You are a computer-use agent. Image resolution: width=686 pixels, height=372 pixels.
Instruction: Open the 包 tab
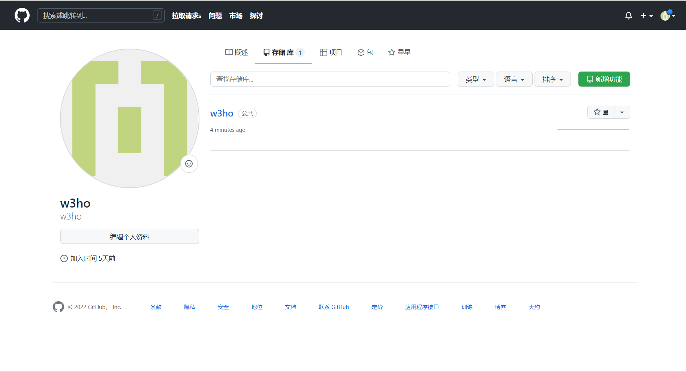(x=365, y=52)
